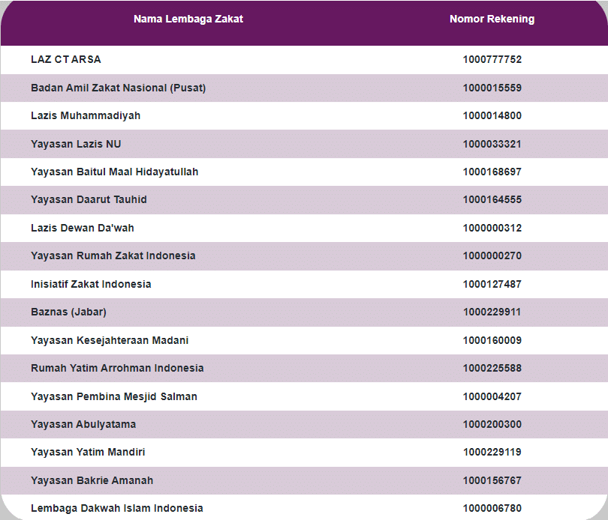Select account number 1000225588
The image size is (608, 520).
492,368
